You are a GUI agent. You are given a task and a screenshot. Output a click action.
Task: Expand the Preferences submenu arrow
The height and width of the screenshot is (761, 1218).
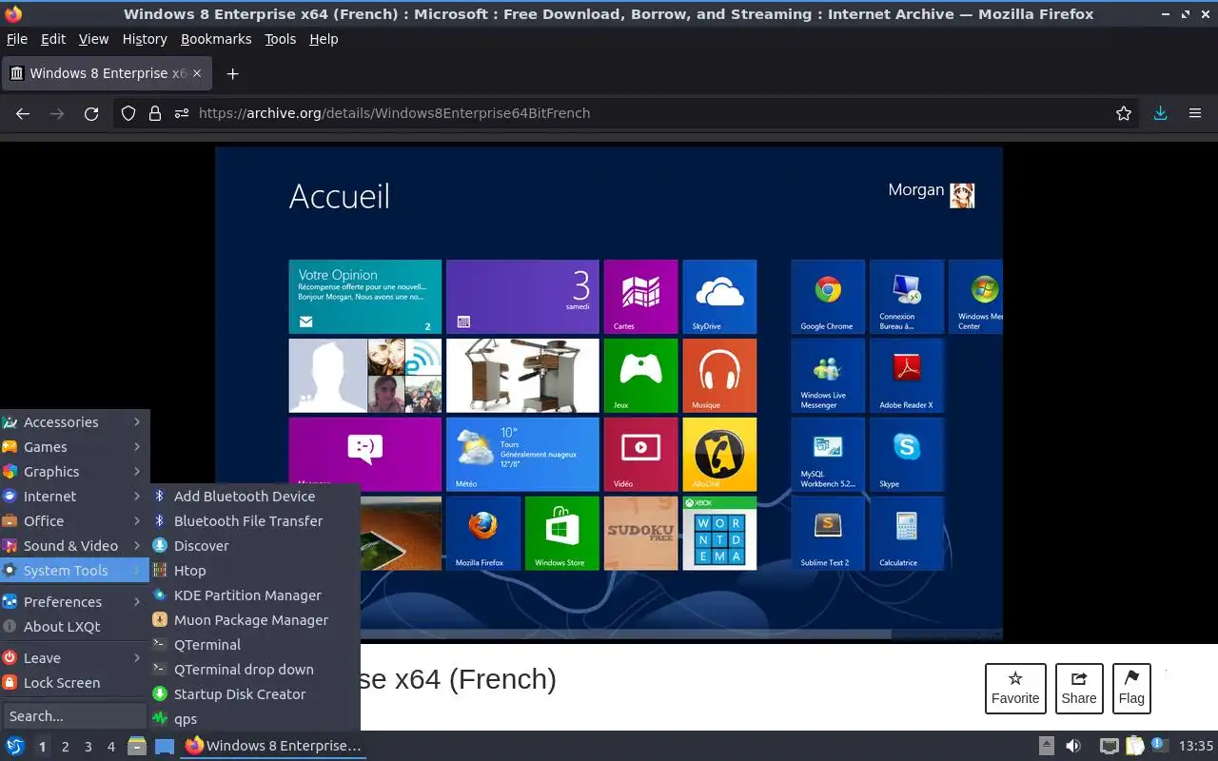pos(137,602)
